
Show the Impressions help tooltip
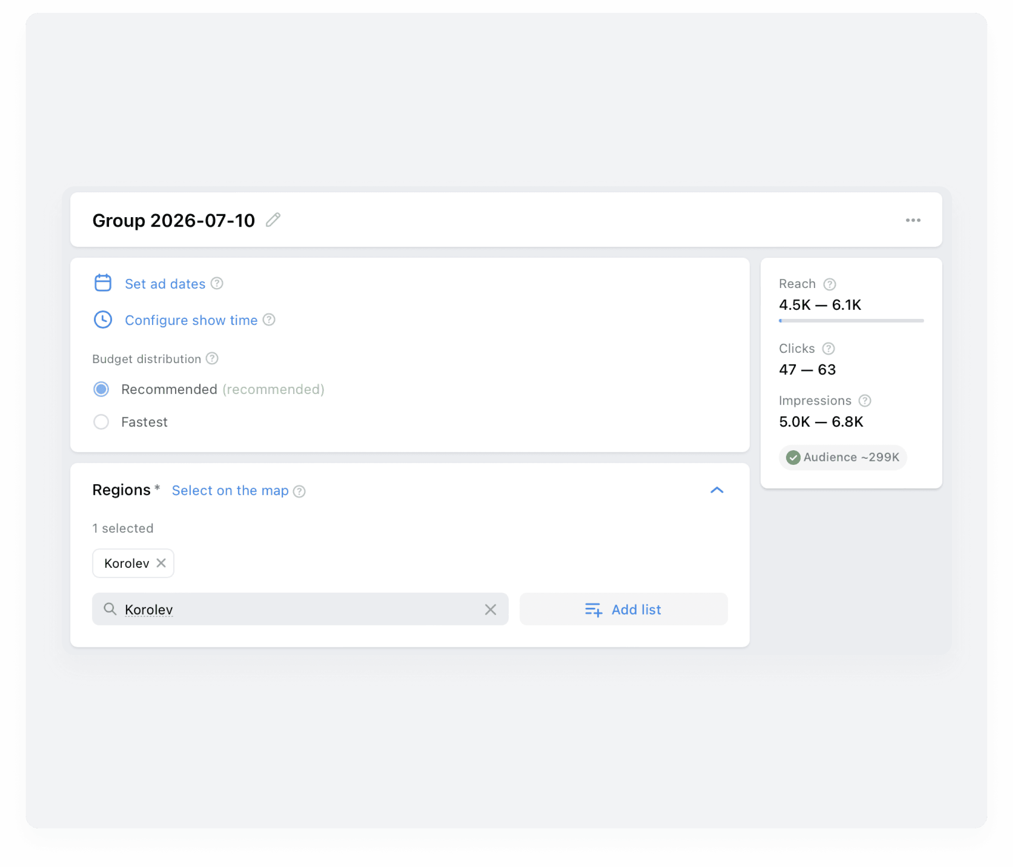[x=865, y=400]
